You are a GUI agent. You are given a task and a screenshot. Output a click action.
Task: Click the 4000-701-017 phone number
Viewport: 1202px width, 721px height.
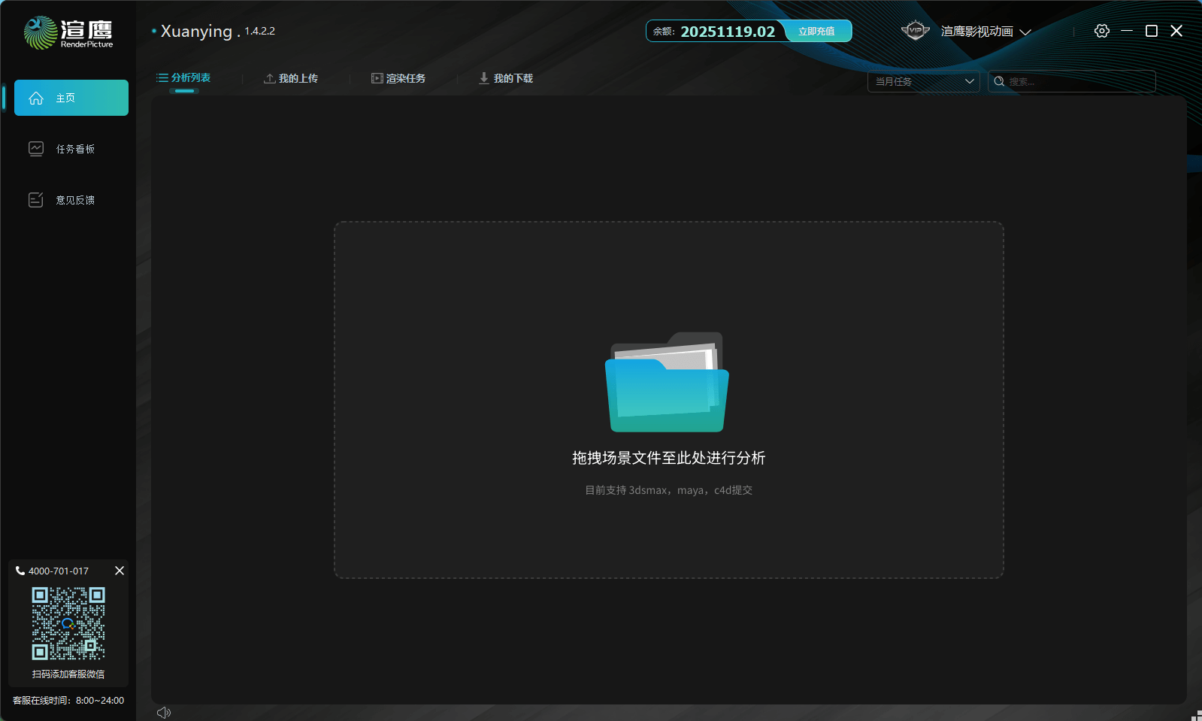point(59,571)
